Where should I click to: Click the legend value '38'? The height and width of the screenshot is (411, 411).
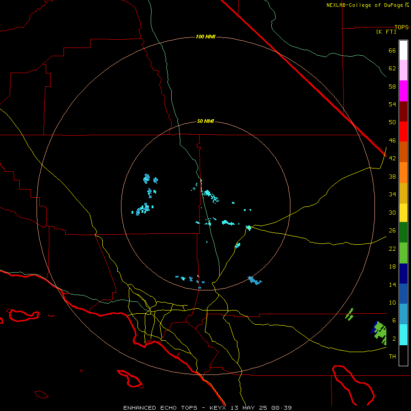[392, 176]
